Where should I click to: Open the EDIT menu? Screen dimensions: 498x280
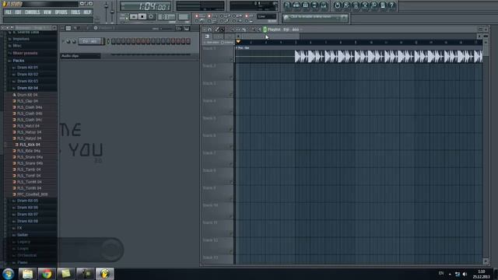18,12
